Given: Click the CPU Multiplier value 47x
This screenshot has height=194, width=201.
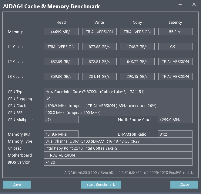Looking at the screenshot, I should (61, 120).
